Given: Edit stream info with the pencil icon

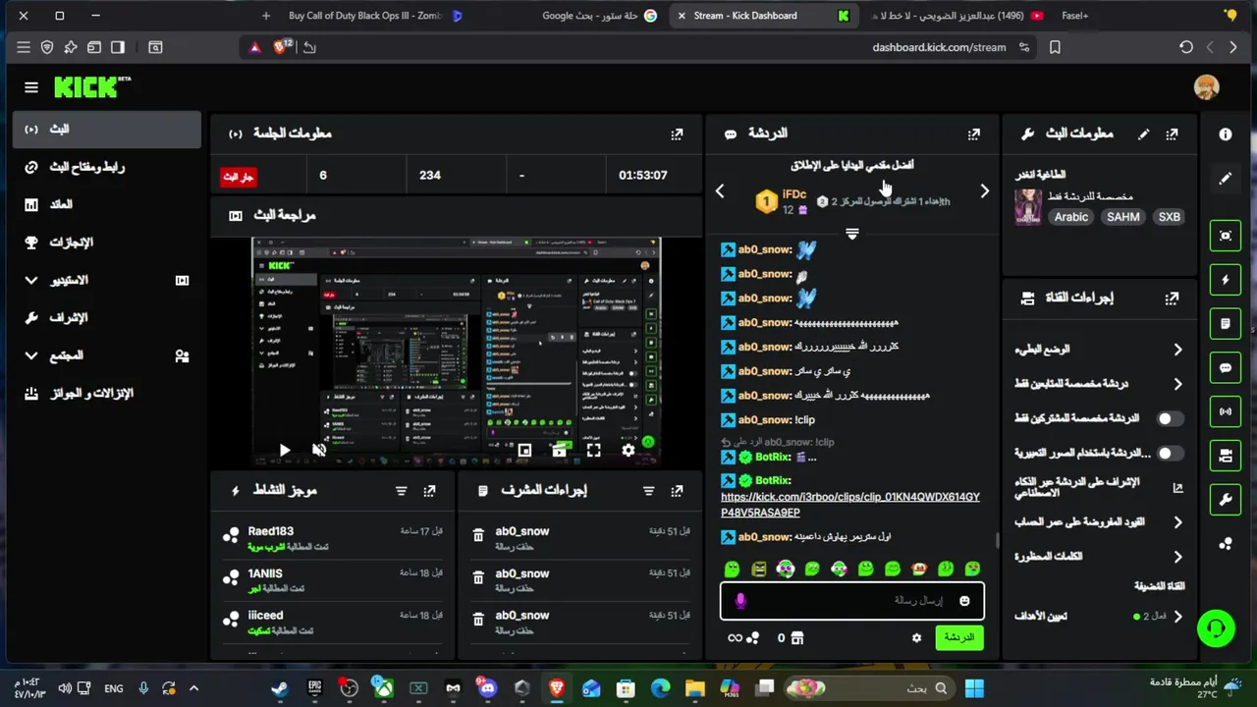Looking at the screenshot, I should 1143,134.
